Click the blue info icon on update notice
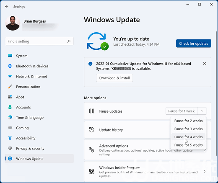 [x=91, y=64]
